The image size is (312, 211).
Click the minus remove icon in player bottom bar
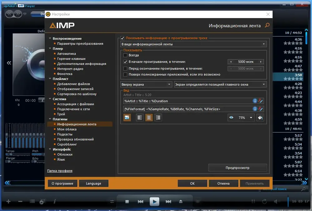coord(20,201)
